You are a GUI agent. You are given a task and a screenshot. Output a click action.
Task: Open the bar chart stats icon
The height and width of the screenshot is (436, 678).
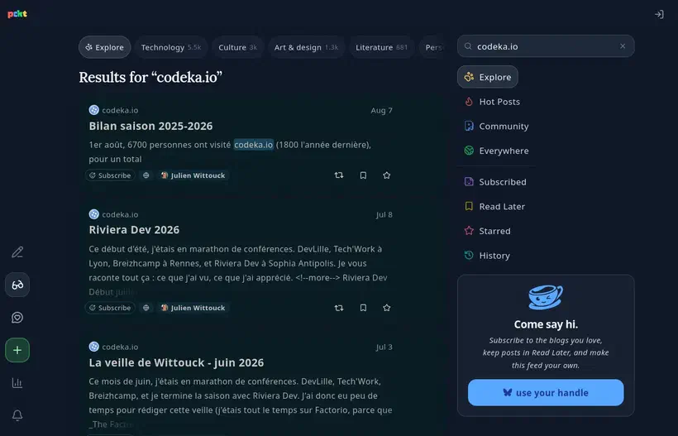click(17, 383)
